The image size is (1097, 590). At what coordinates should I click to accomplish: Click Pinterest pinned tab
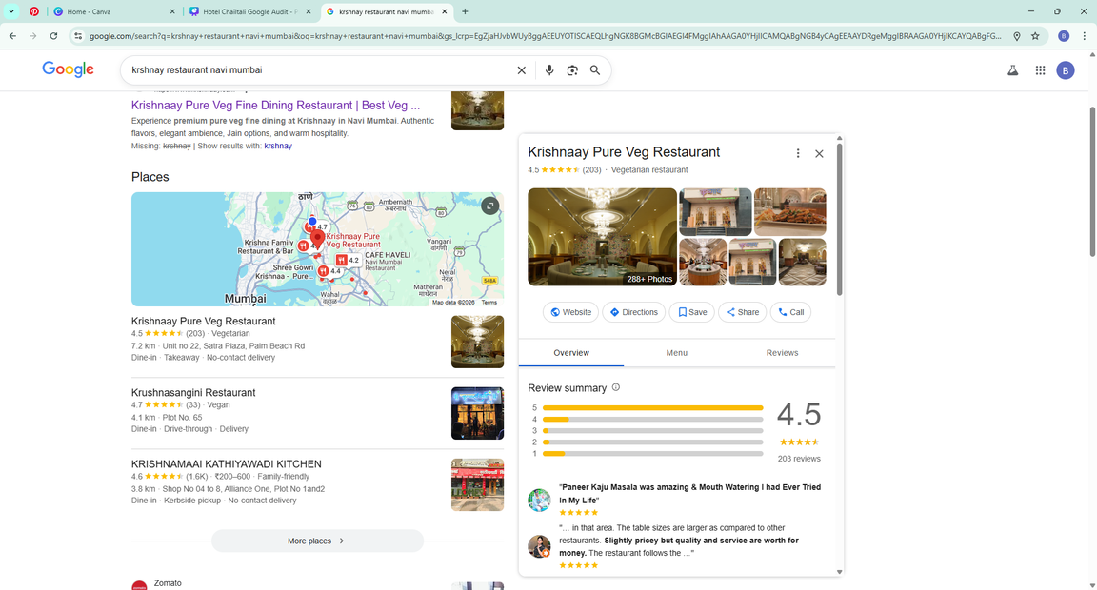coord(34,11)
